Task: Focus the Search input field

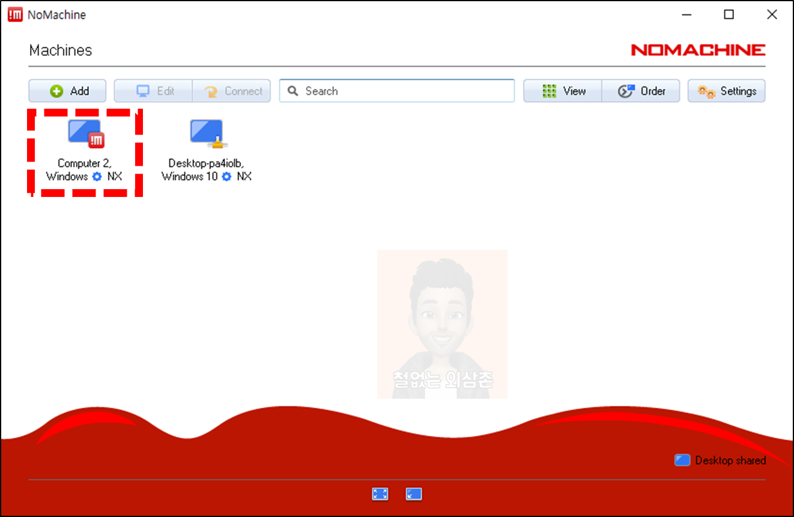Action: (x=397, y=91)
